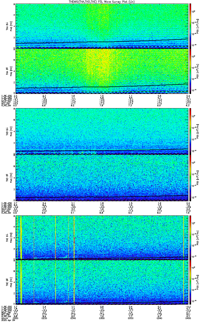Screen dimensions: 201x322
Task: Click the MLT_SM row label under THE panels
Action: tap(5, 314)
